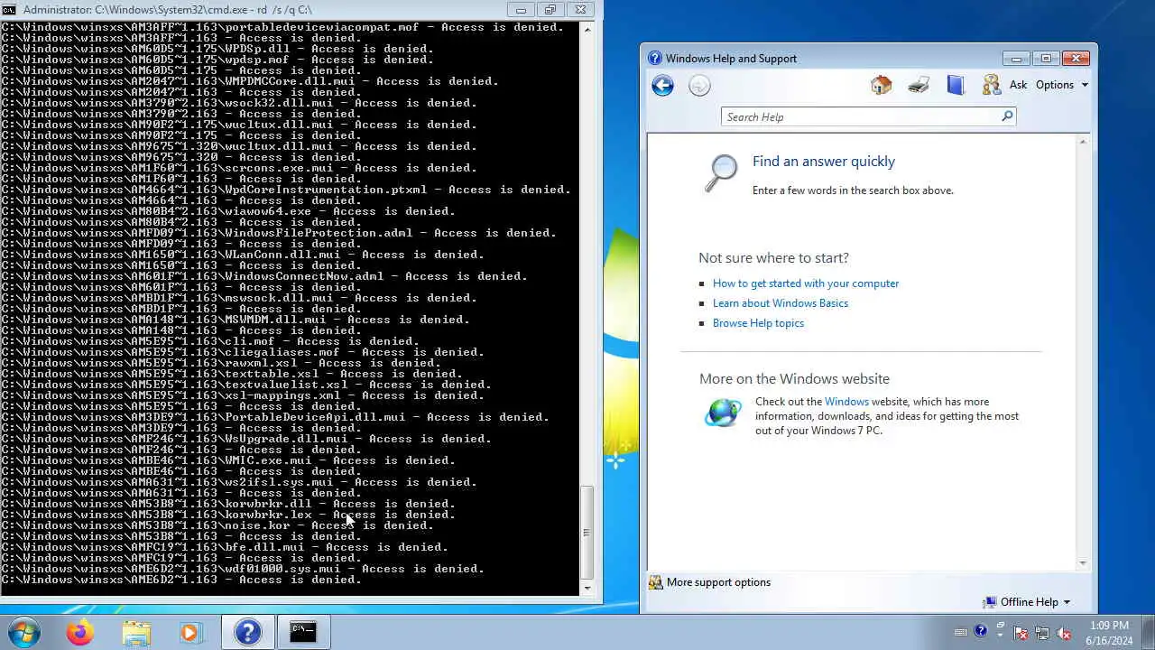Click the cmd line mentioning WindowsFileProtection.adml
This screenshot has height=650, width=1155.
click(279, 233)
